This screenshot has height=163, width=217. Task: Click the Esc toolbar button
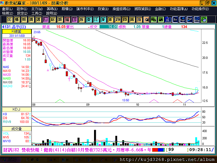click(x=175, y=20)
